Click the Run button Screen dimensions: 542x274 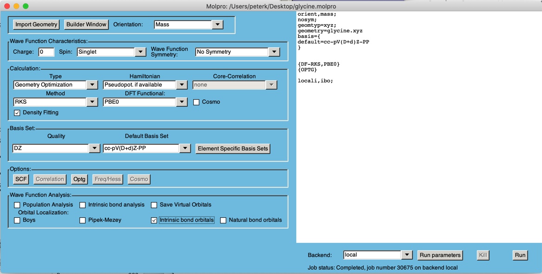pyautogui.click(x=520, y=255)
